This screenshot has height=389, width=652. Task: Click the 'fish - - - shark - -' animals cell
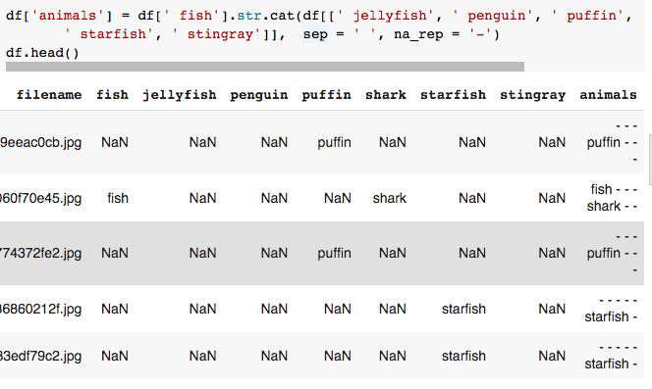point(612,198)
